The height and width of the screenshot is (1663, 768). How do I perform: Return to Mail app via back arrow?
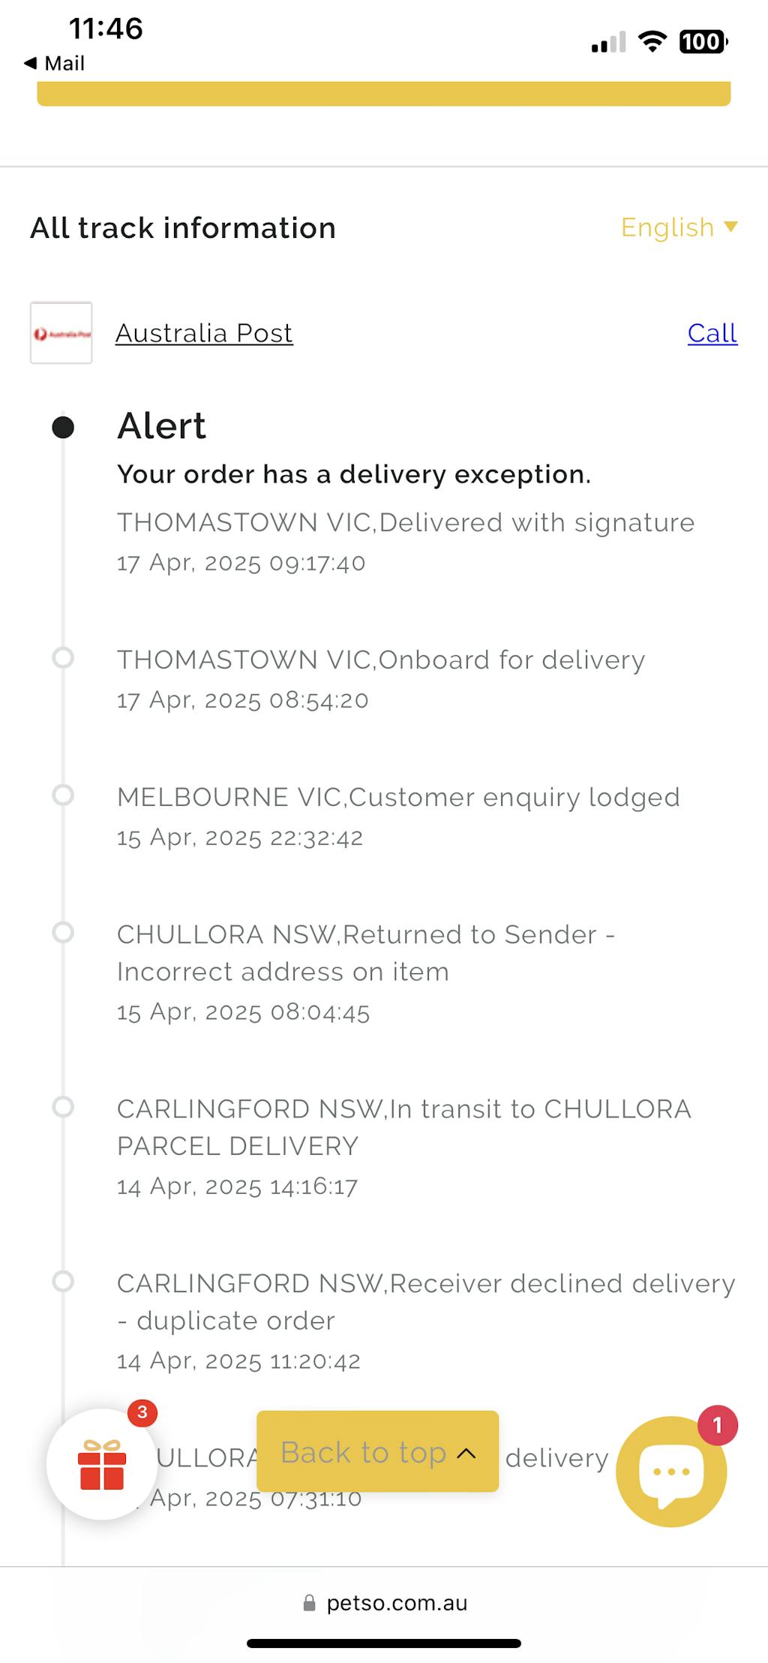pyautogui.click(x=54, y=64)
